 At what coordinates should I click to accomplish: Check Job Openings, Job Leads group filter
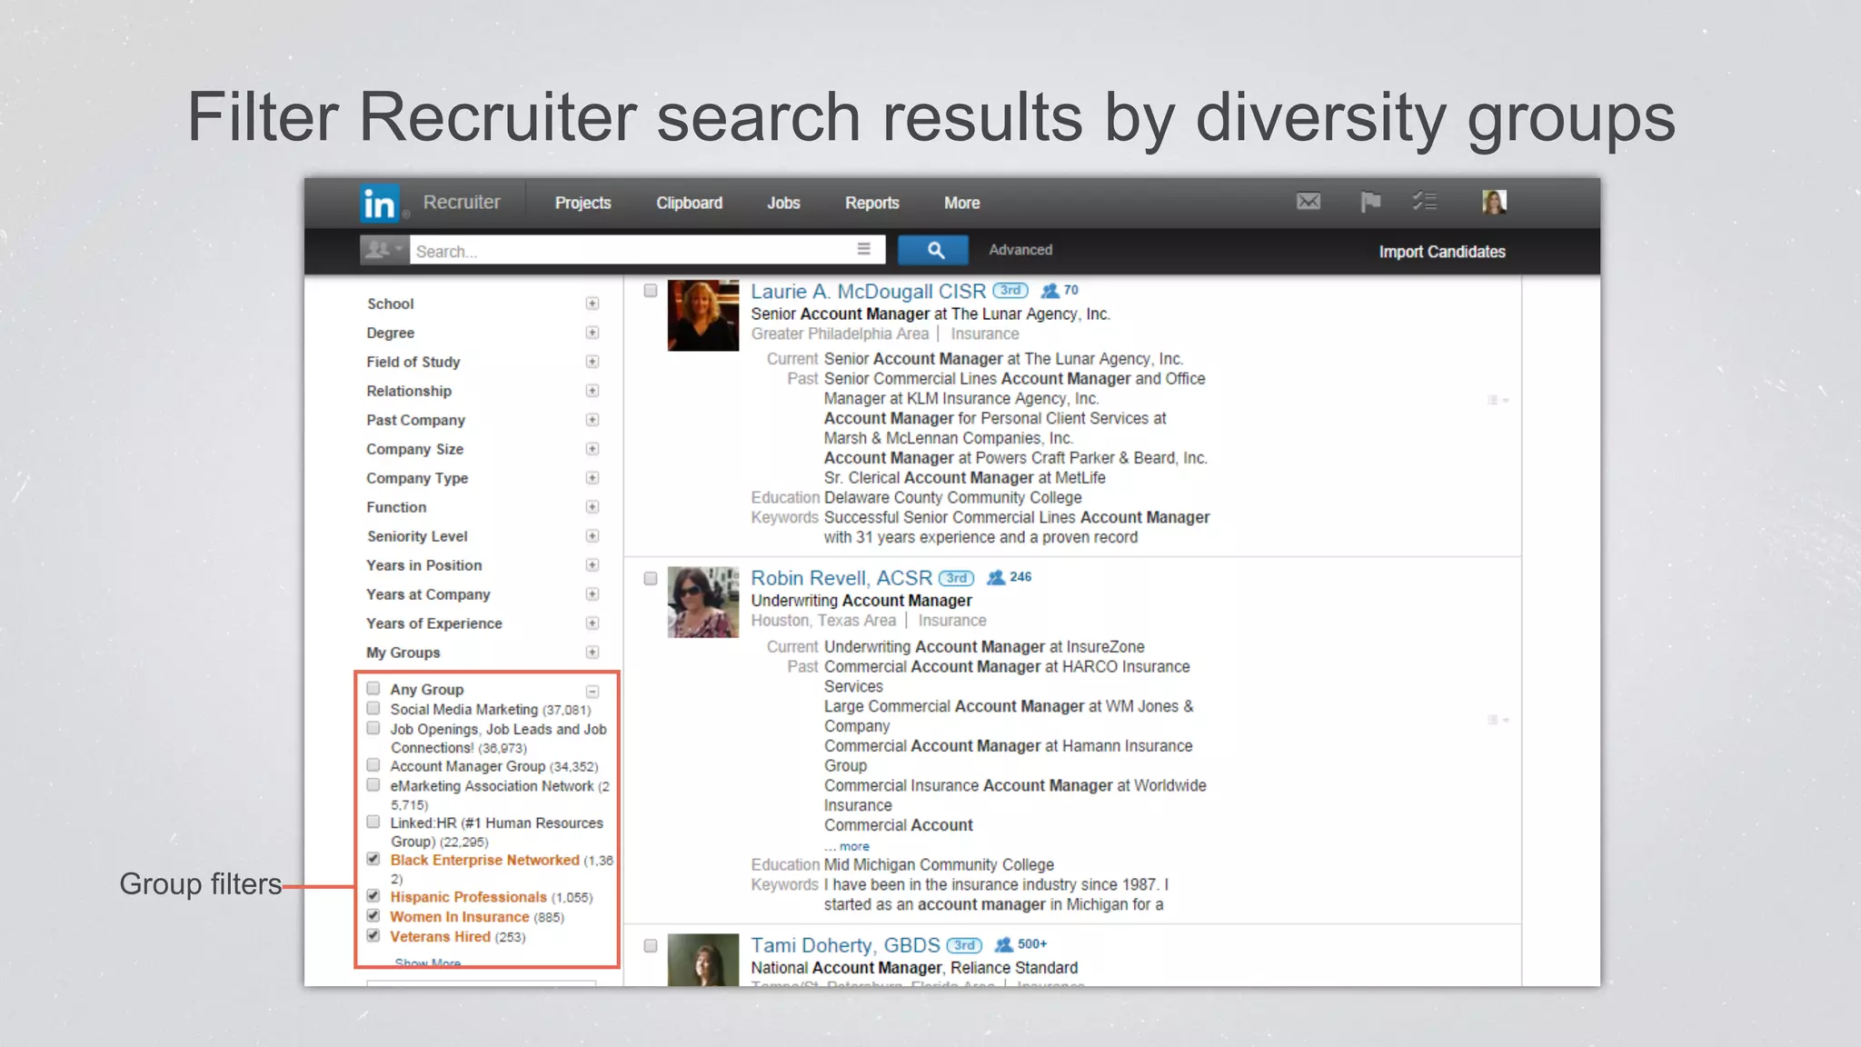(373, 728)
